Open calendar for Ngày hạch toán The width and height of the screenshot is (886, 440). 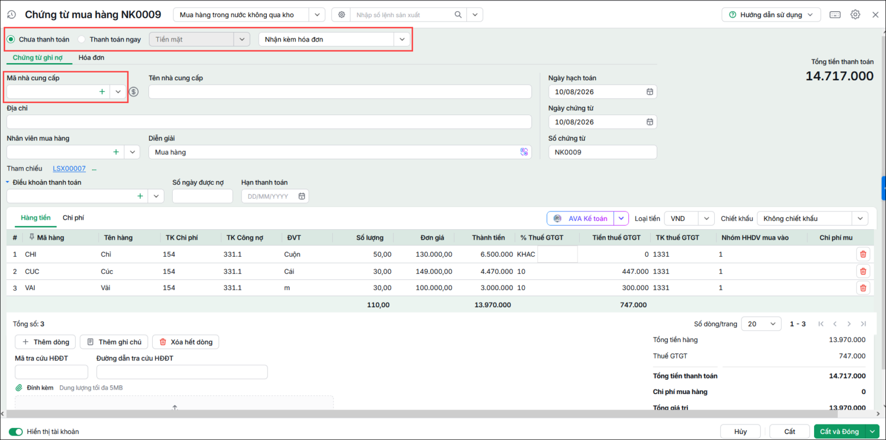coord(650,92)
